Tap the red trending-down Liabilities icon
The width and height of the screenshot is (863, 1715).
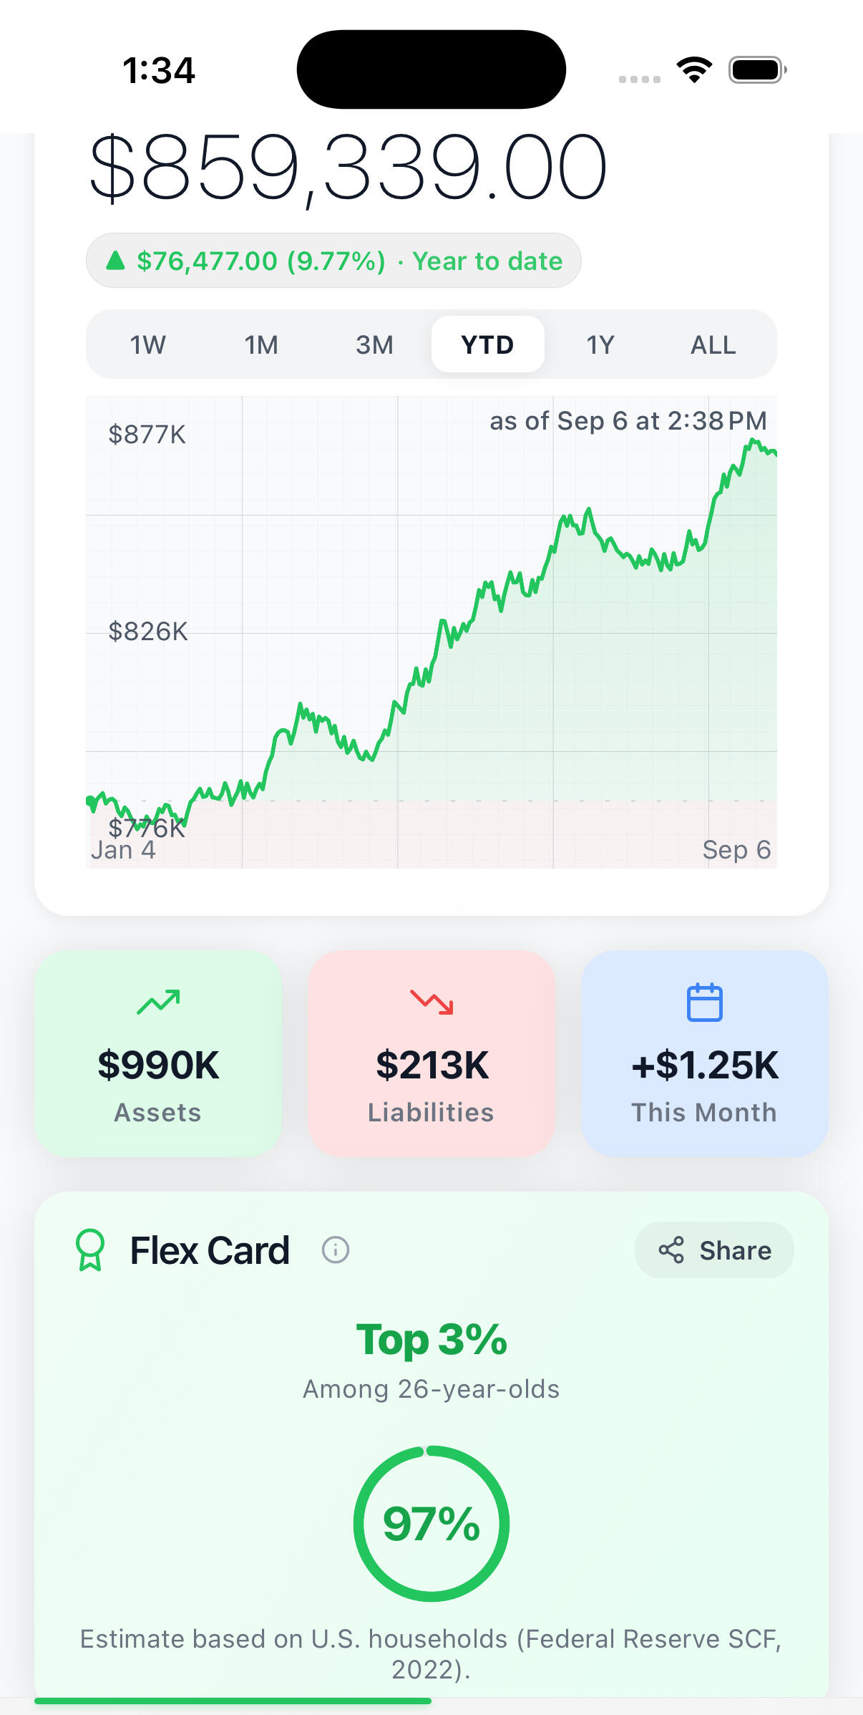pyautogui.click(x=431, y=1002)
